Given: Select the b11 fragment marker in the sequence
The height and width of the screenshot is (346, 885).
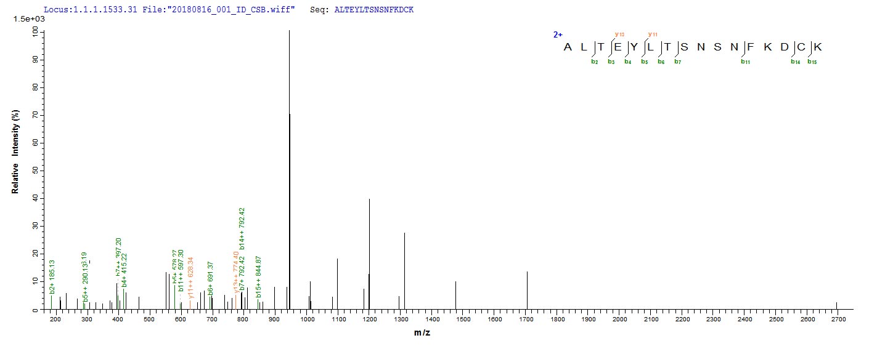Looking at the screenshot, I should point(744,62).
